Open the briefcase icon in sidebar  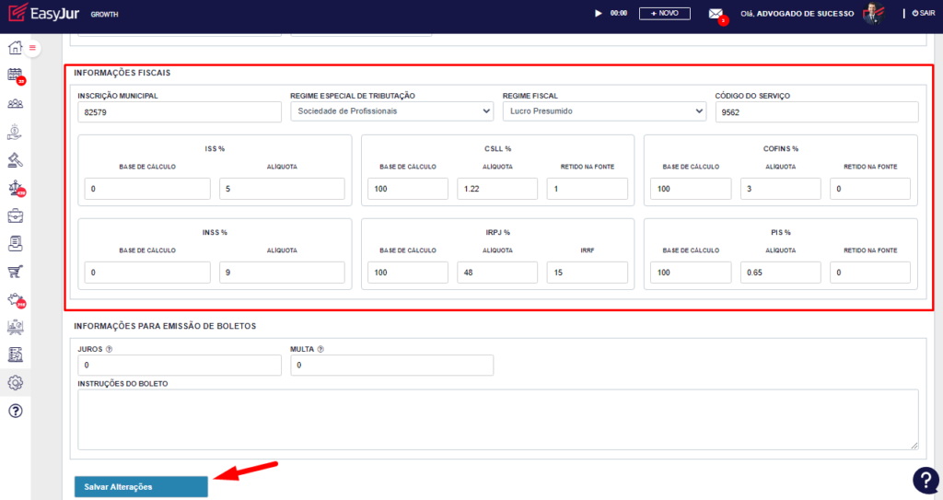click(x=15, y=215)
